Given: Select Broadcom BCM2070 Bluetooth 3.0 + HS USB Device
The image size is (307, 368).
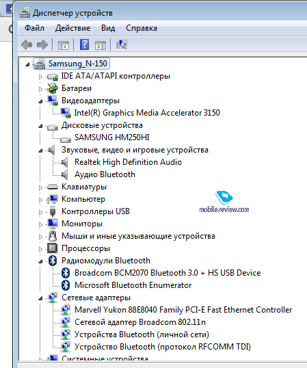Looking at the screenshot, I should click(168, 273).
